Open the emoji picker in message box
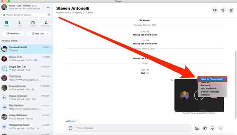The image size is (237, 135). [70, 128]
